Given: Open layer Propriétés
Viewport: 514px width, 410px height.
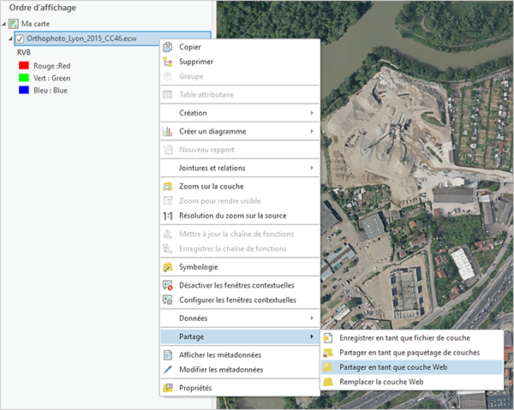Looking at the screenshot, I should coord(240,388).
